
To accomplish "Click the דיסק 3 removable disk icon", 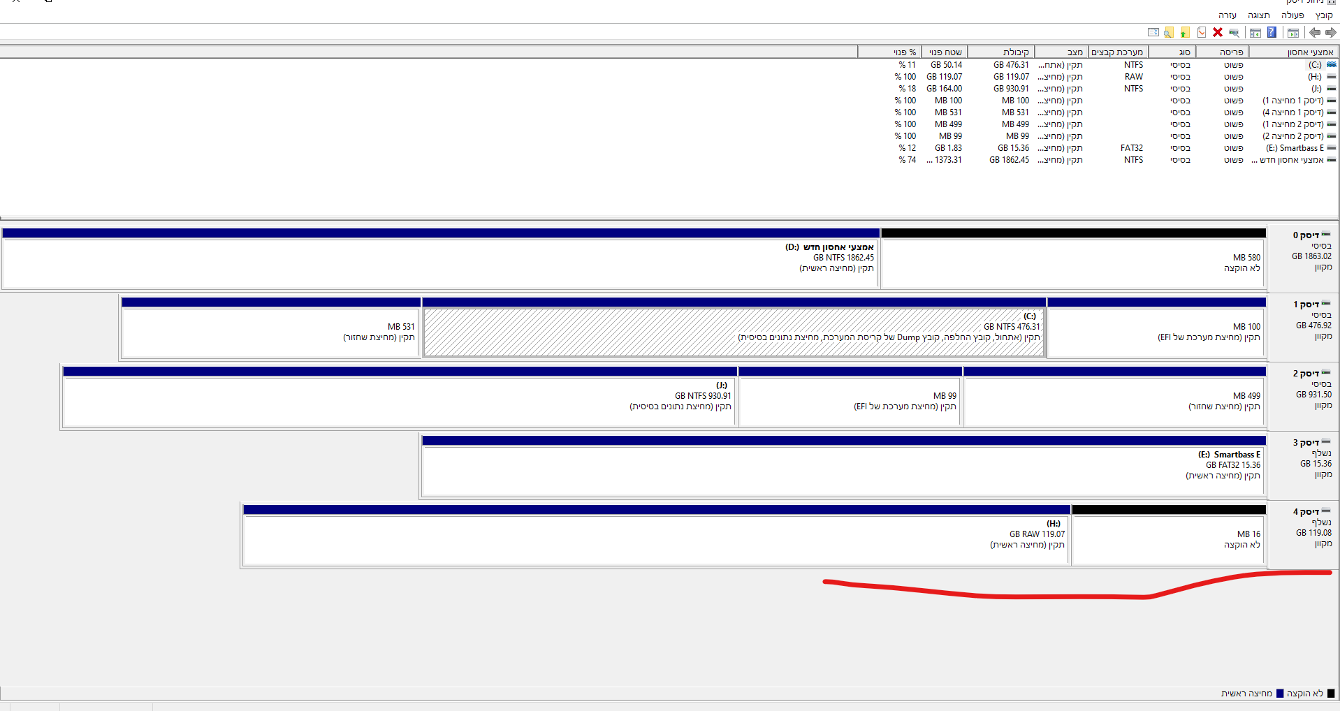I will pos(1326,442).
